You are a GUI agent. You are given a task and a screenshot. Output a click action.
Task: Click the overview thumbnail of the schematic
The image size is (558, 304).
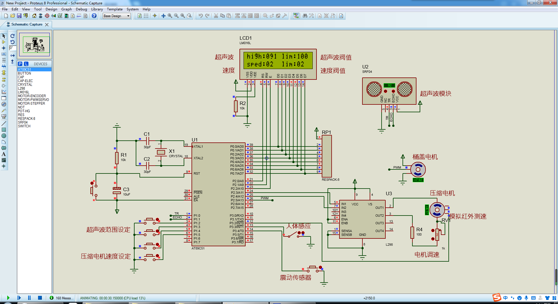(34, 44)
